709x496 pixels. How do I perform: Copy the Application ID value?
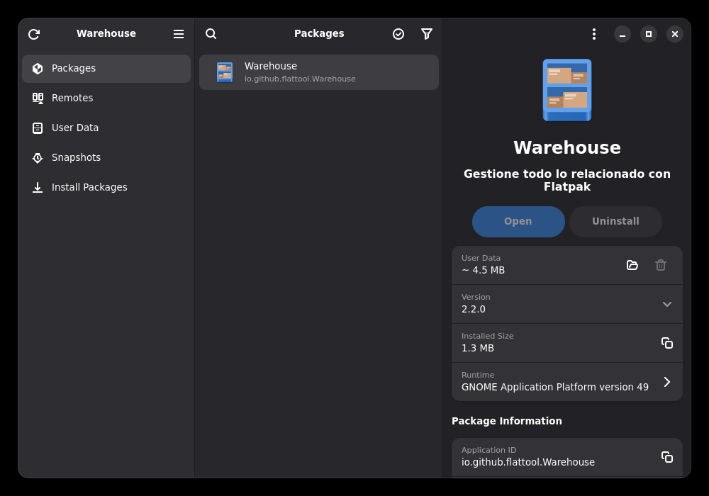click(x=667, y=457)
